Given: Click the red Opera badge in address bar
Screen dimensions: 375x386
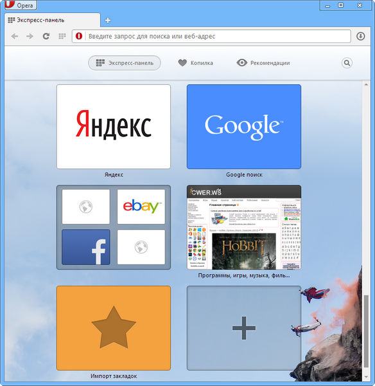Looking at the screenshot, I should tap(79, 36).
